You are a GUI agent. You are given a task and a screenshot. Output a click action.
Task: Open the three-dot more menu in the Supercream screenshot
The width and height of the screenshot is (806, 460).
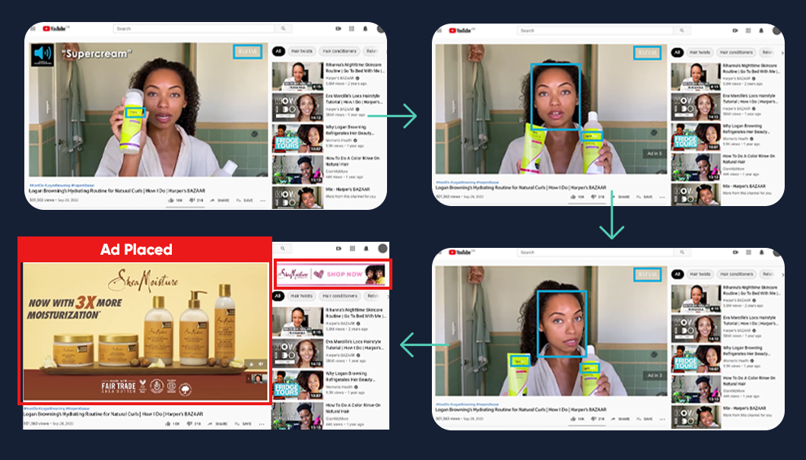click(x=262, y=201)
